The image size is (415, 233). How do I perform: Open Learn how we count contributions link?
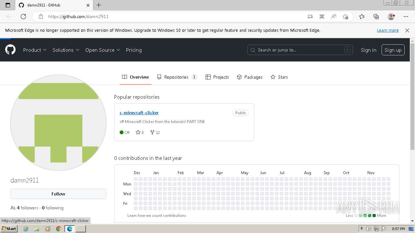tap(157, 216)
